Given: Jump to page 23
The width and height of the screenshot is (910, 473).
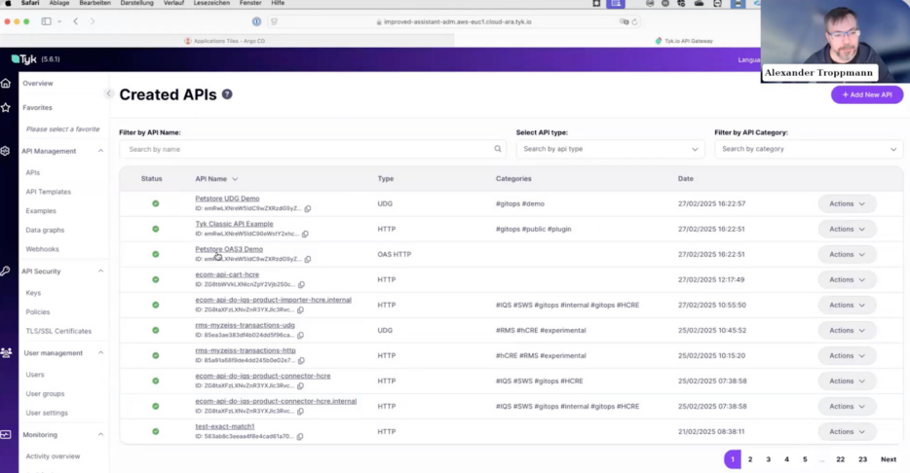Looking at the screenshot, I should (862, 459).
